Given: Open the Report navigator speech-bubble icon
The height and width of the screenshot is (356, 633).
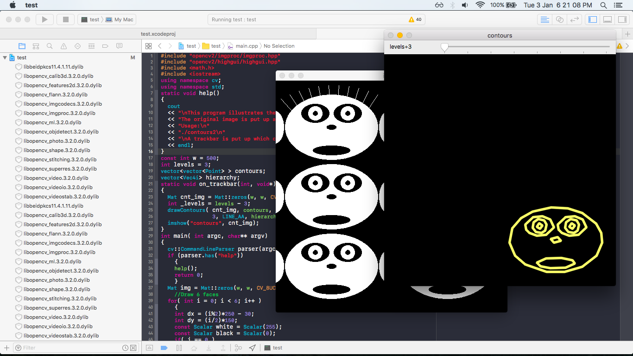Looking at the screenshot, I should 119,46.
